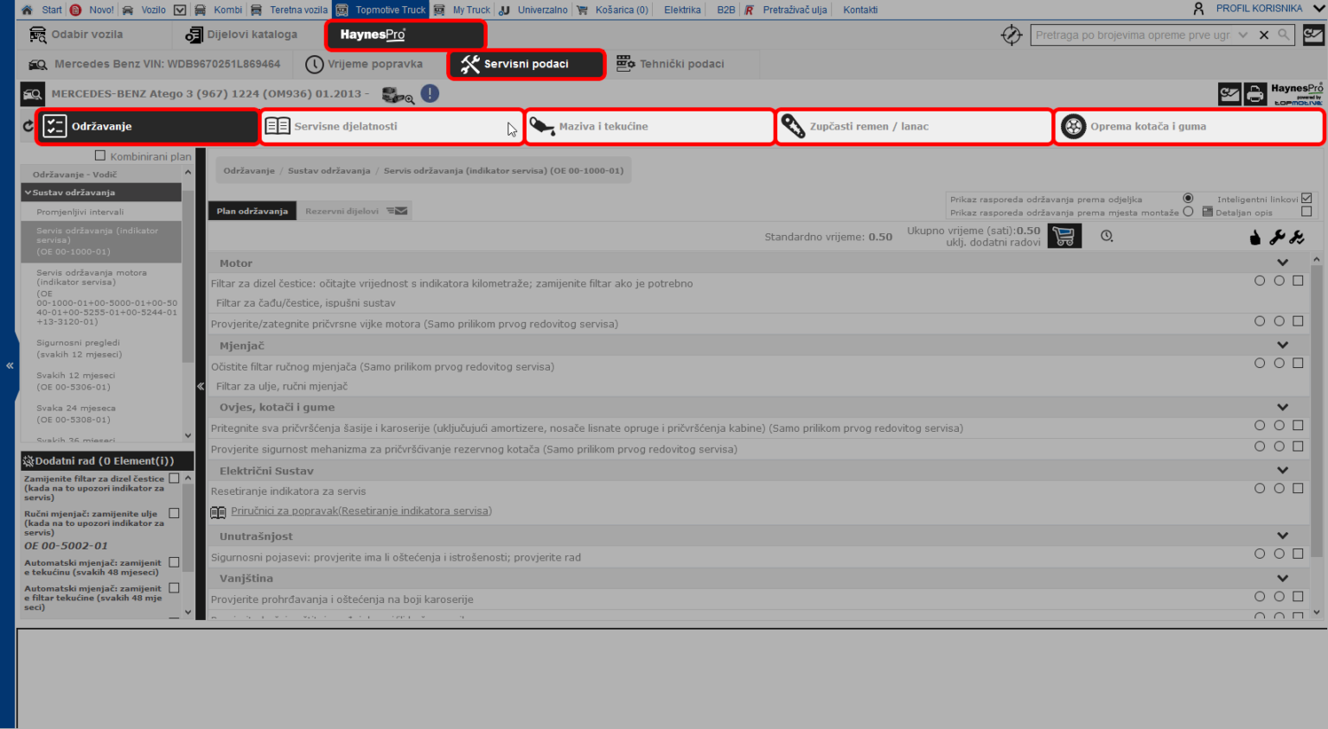The image size is (1328, 729).
Task: Click the Start home icon
Action: coord(27,10)
